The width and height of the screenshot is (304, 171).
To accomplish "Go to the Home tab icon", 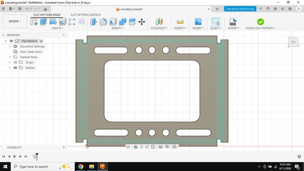I will coord(46,9).
